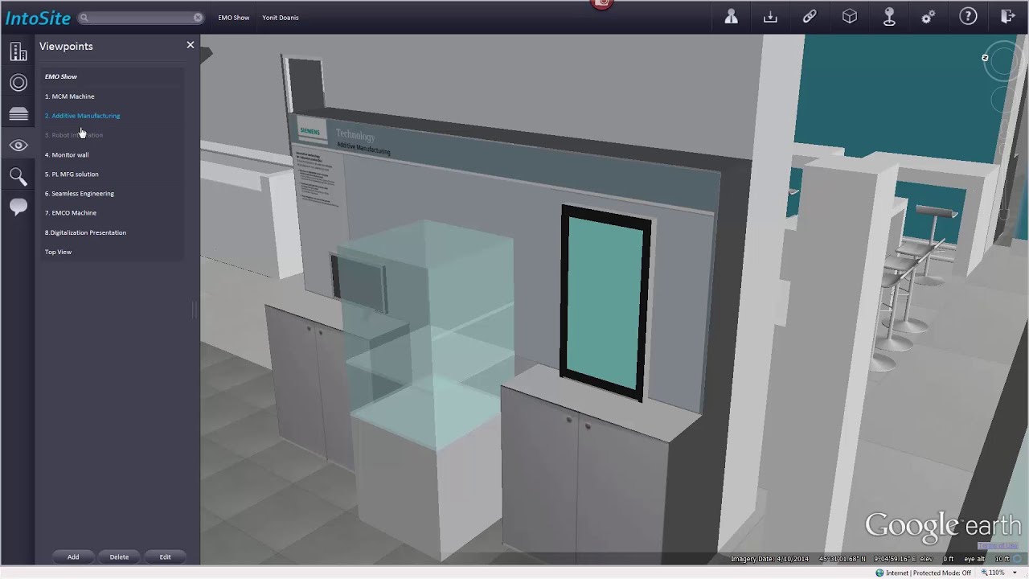1029x579 pixels.
Task: Click Internet Protected Mode globe status icon
Action: point(879,573)
